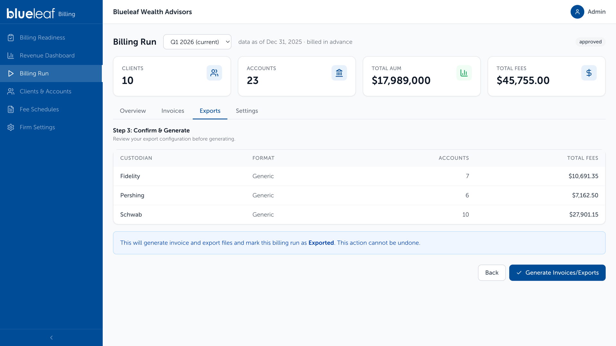Click the Billing Run page heading
This screenshot has width=616, height=346.
pos(134,42)
